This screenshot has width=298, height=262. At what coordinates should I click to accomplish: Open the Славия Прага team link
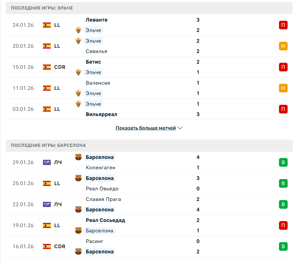click(x=103, y=199)
